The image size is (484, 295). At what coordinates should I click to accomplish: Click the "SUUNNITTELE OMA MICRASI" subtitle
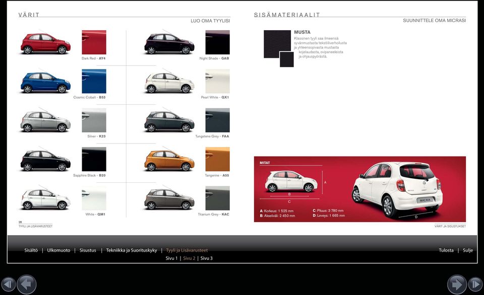pyautogui.click(x=434, y=20)
